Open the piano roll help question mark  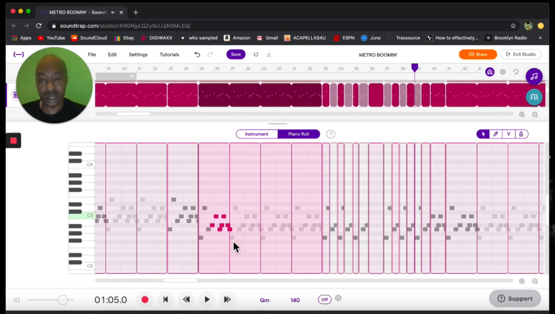pos(331,134)
